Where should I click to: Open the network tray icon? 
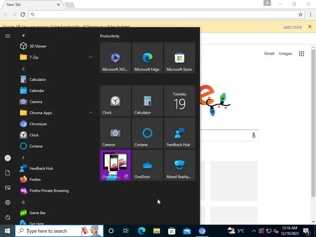coord(269,231)
